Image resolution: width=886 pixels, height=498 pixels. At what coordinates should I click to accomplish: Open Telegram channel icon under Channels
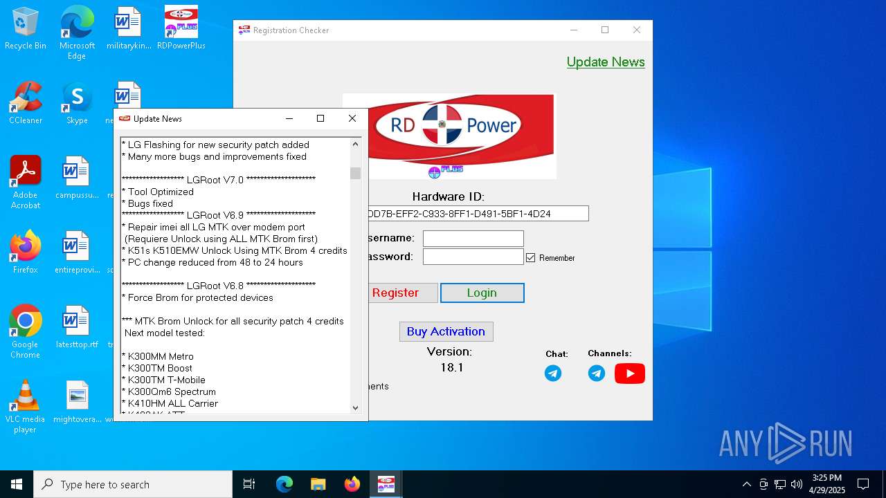coord(597,373)
